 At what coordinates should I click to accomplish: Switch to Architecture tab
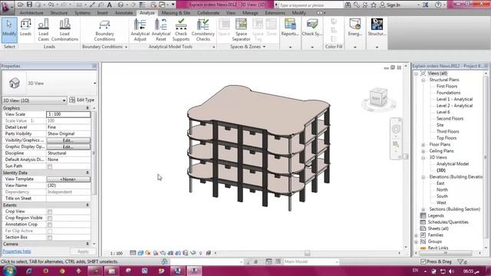(31, 13)
